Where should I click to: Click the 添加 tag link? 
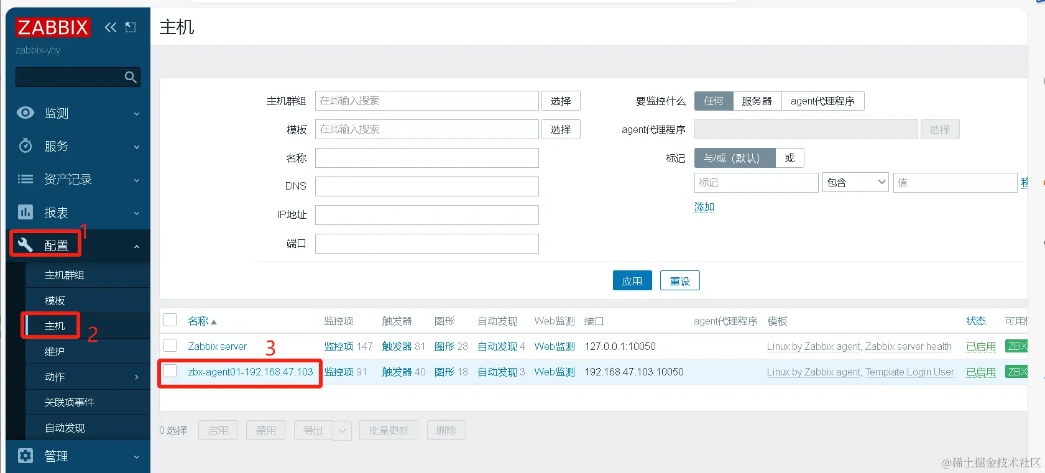pyautogui.click(x=704, y=207)
